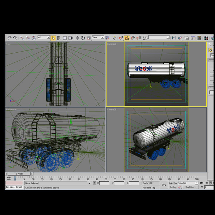
Task: Open the default In/Out tangents icon
Action: point(180,187)
